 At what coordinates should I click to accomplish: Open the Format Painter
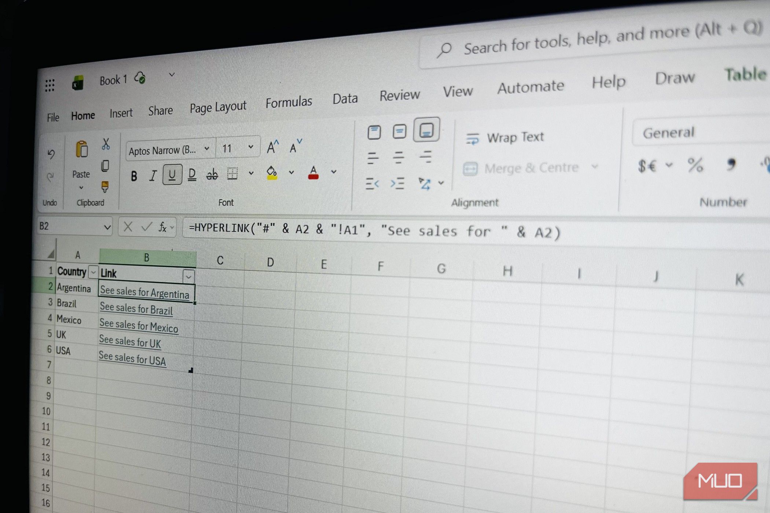click(x=106, y=187)
